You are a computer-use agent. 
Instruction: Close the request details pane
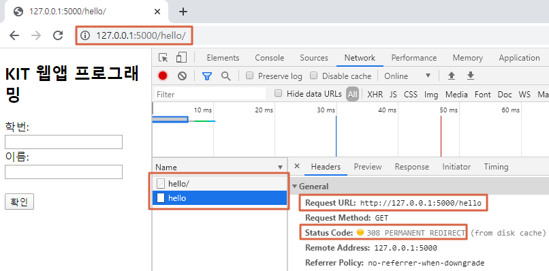tap(297, 166)
